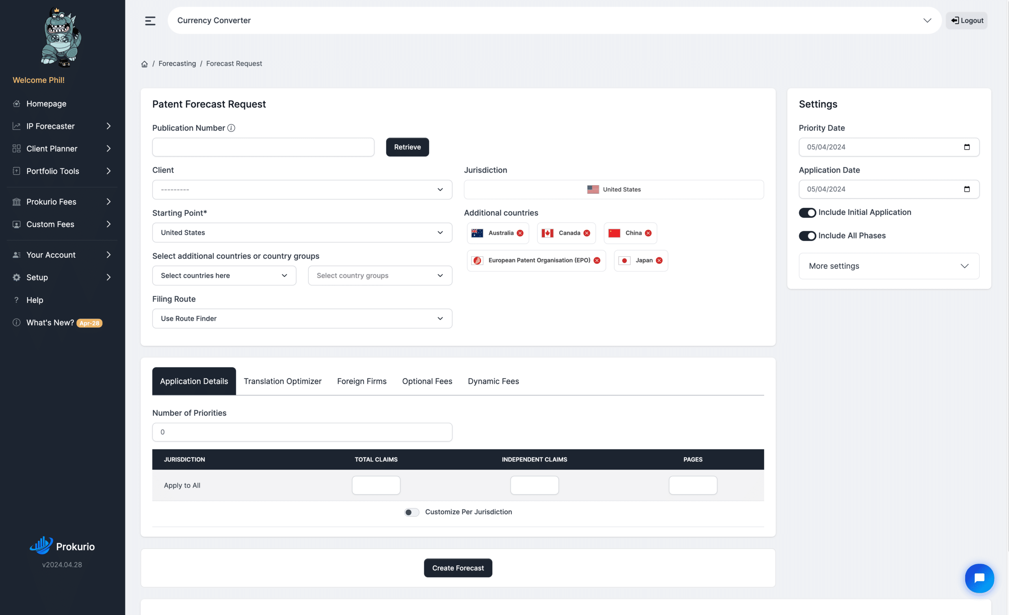The width and height of the screenshot is (1009, 615).
Task: Open the Priority Date calendar picker icon
Action: click(x=967, y=147)
